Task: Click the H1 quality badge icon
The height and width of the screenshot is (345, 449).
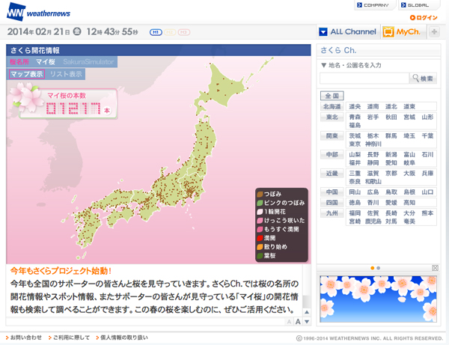Action: (156, 32)
